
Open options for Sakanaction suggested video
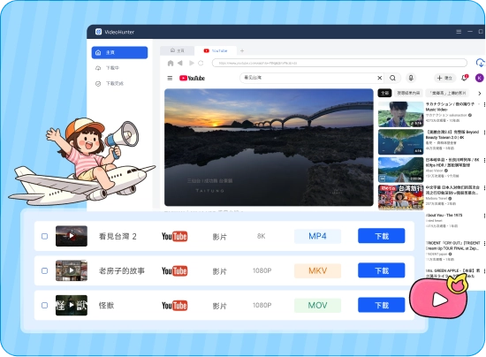484,105
